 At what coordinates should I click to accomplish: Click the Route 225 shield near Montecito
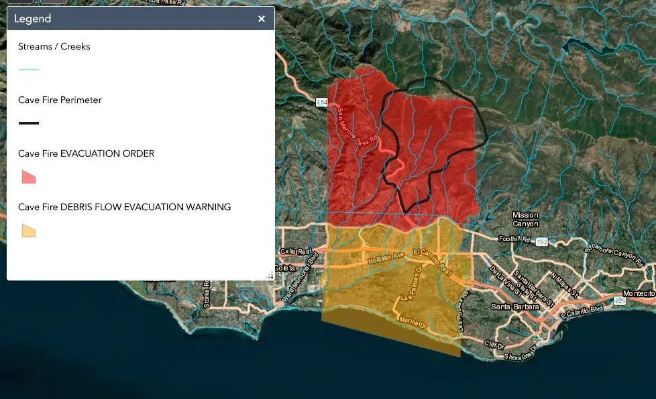[620, 301]
